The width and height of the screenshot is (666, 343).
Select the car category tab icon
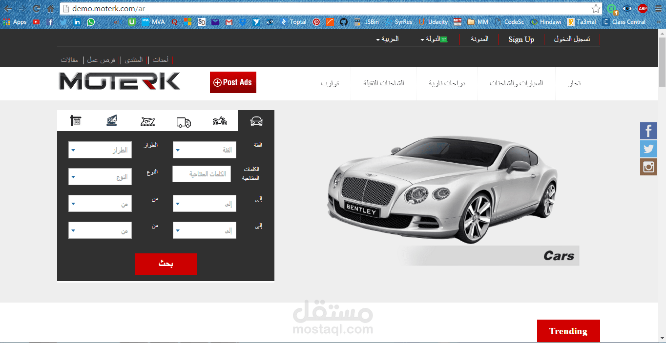[x=256, y=121]
